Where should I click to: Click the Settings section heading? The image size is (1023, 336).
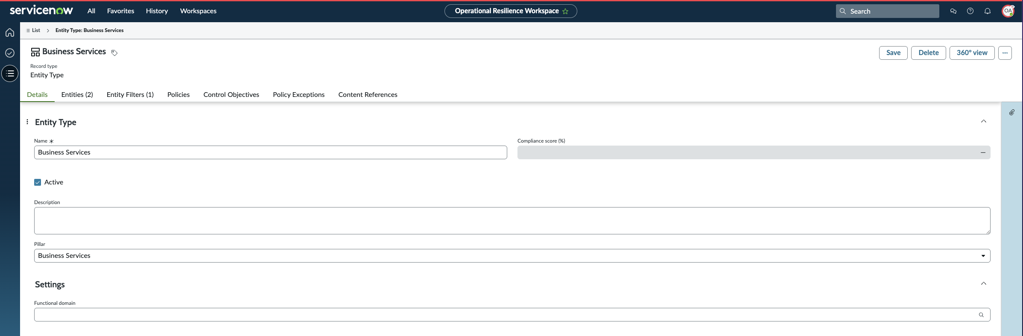tap(50, 284)
